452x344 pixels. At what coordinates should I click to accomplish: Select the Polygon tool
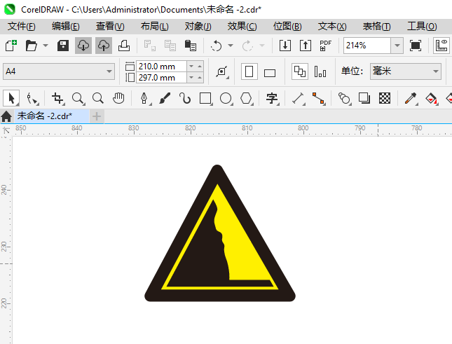pos(246,98)
